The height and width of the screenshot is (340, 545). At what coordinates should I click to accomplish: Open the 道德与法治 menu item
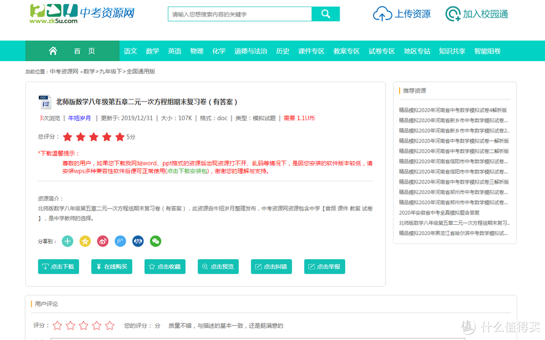(x=251, y=51)
